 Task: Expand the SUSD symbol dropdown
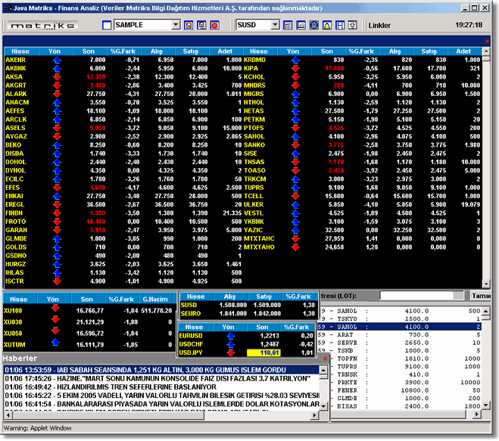tap(274, 25)
